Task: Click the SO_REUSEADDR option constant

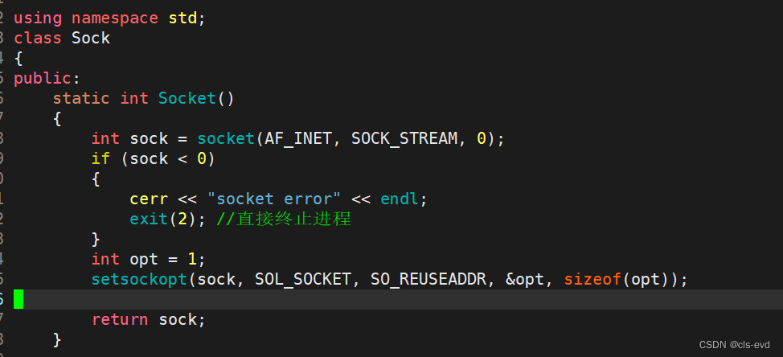Action: coord(428,279)
